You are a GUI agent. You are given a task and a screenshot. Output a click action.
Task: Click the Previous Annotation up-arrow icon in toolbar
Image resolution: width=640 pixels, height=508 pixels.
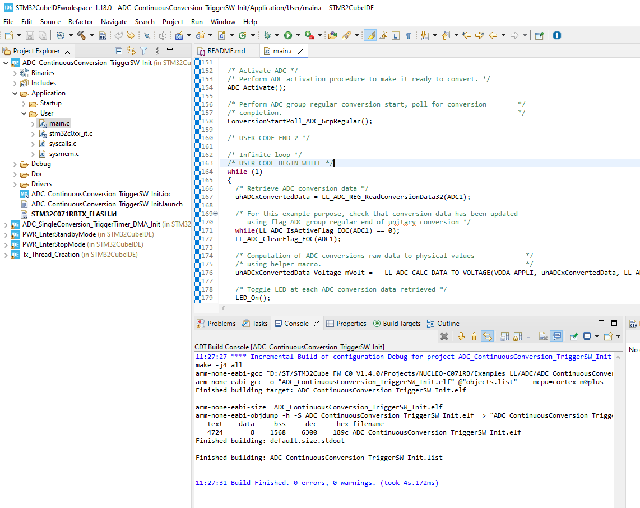446,35
